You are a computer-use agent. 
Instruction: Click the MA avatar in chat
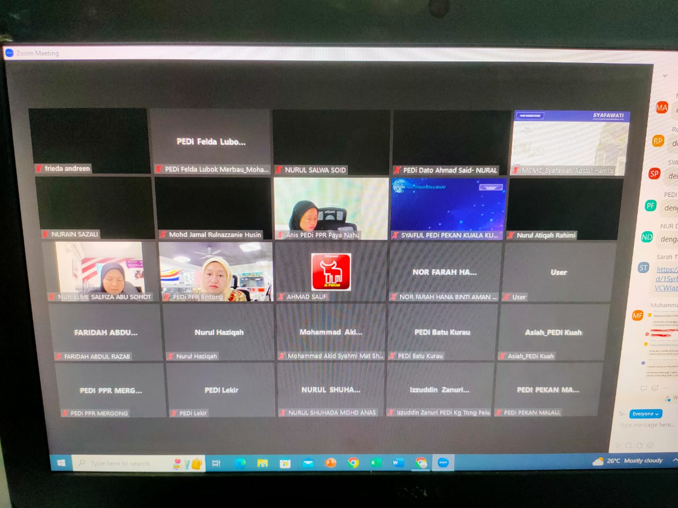662,108
